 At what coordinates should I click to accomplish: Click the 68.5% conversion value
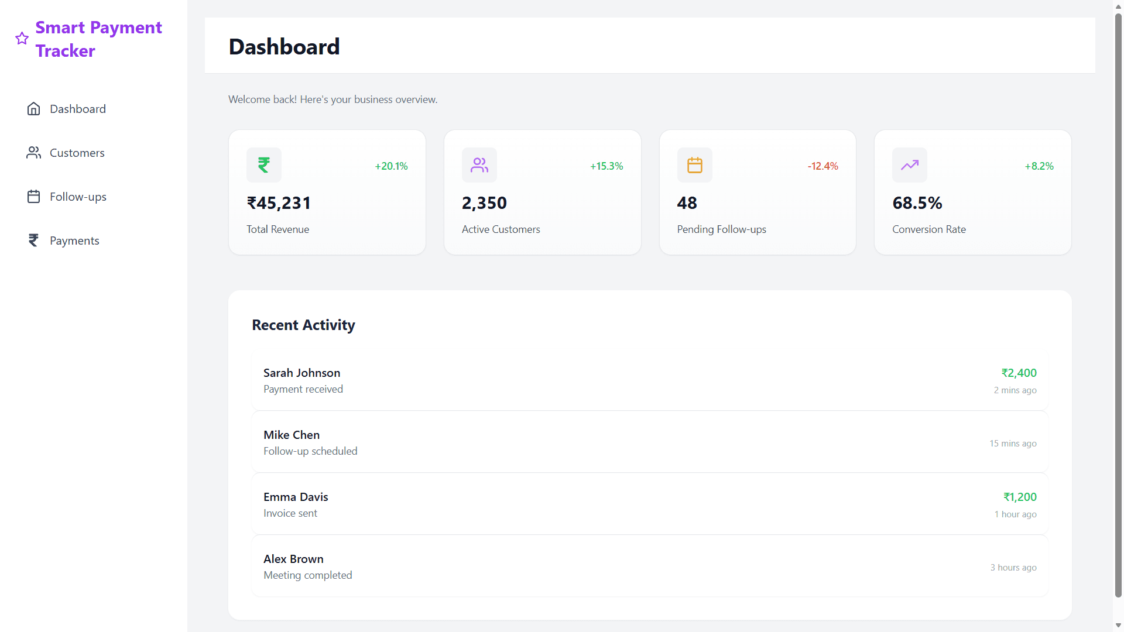[x=917, y=203]
